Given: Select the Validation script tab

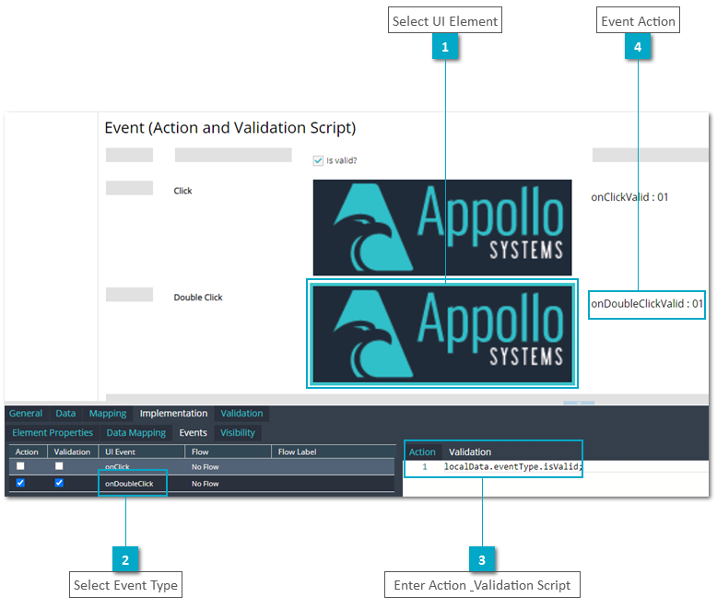Looking at the screenshot, I should (x=470, y=451).
